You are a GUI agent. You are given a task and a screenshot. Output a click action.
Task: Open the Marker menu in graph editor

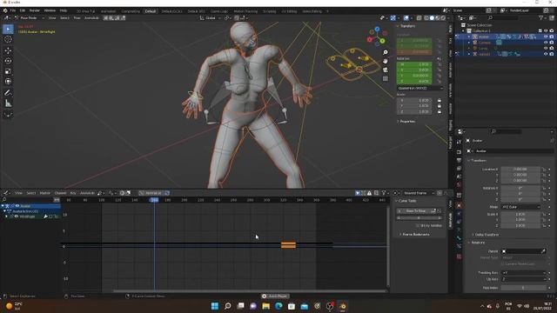(44, 193)
